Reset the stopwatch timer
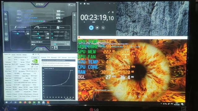 pos(103,28)
